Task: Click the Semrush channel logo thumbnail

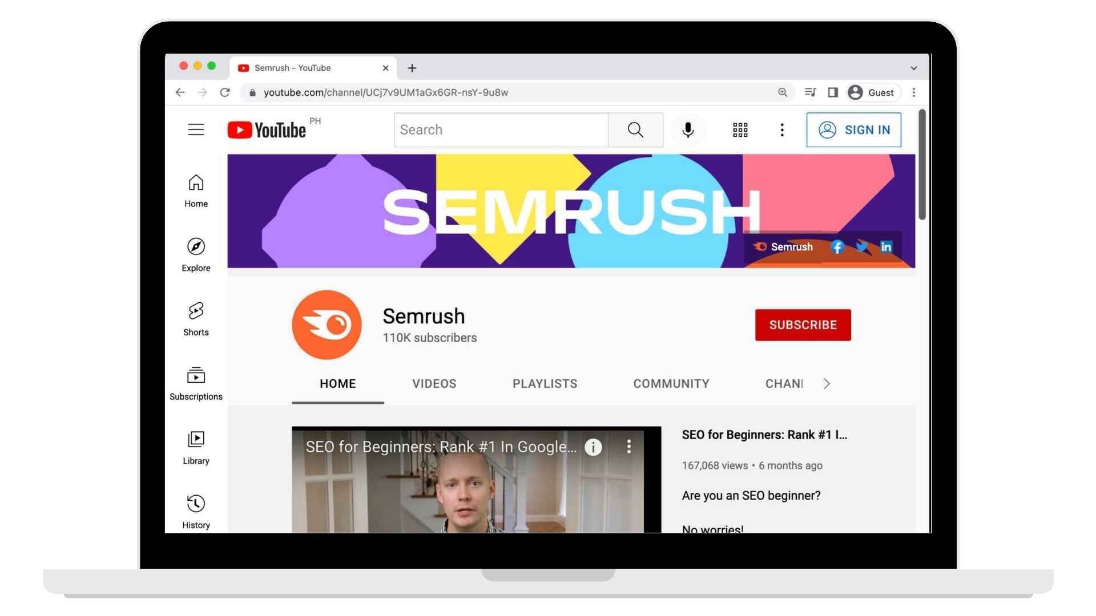Action: 327,325
